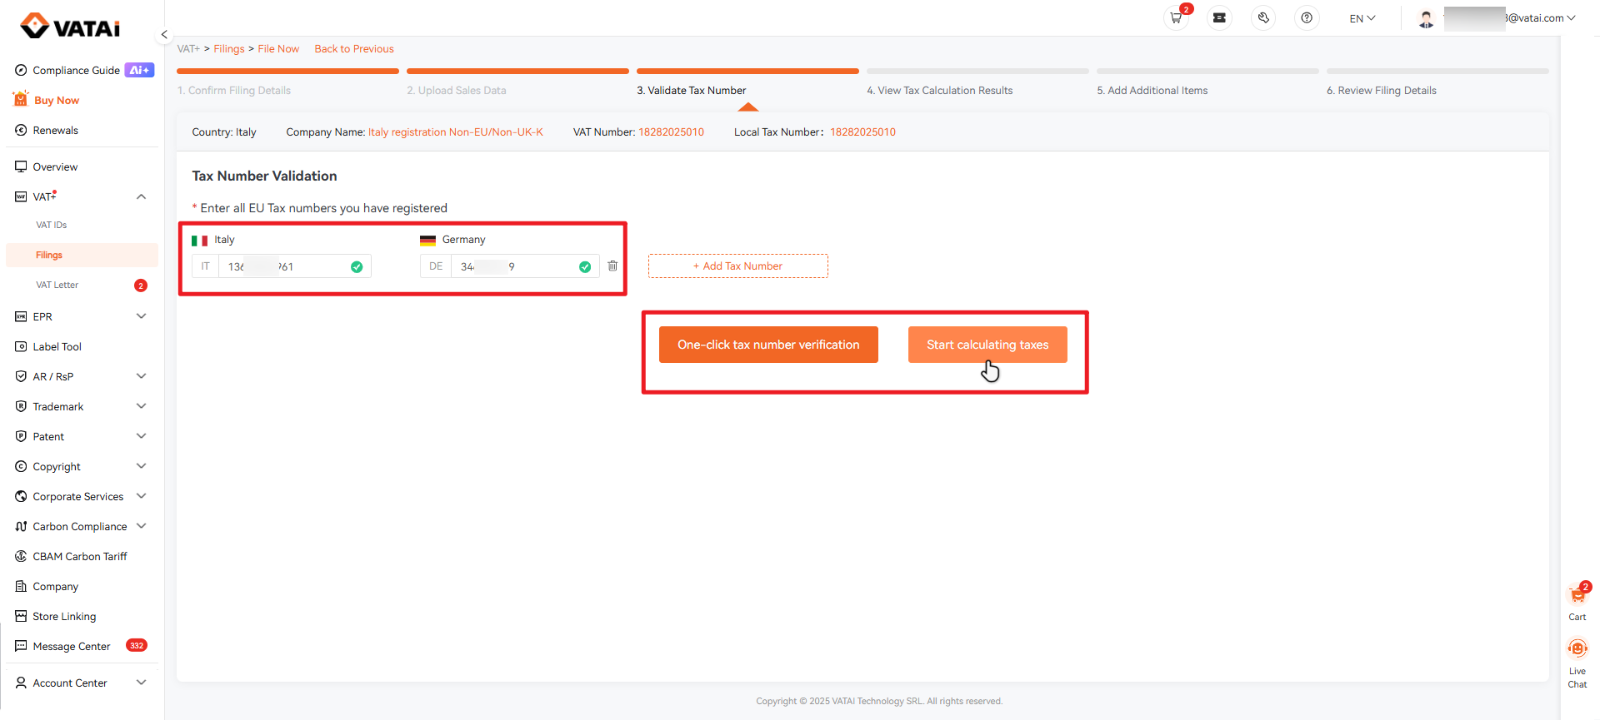Image resolution: width=1600 pixels, height=720 pixels.
Task: Click One-click tax number verification
Action: coord(767,345)
